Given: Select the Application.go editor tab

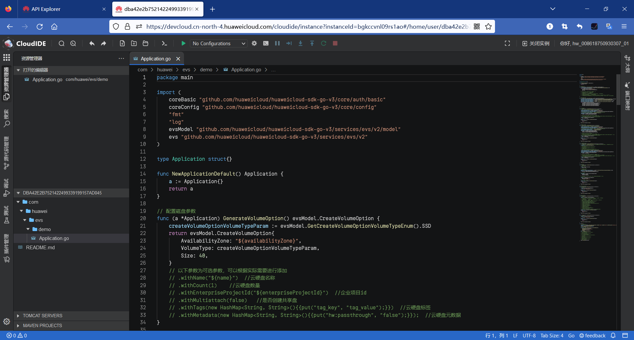Looking at the screenshot, I should 156,59.
